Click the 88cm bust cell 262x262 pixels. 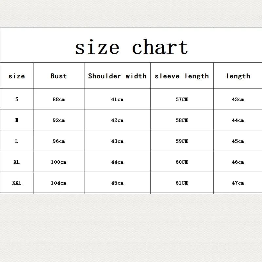click(59, 99)
